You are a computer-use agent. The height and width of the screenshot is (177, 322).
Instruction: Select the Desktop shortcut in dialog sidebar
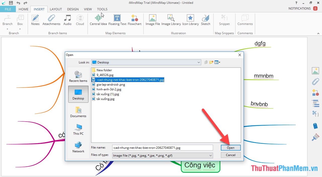[x=78, y=94]
